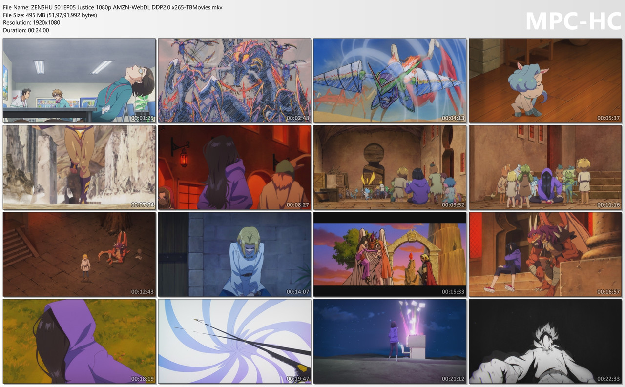Click the thumbnail marked 00:11:16
Viewport: 625px width, 387px height.
(x=545, y=167)
